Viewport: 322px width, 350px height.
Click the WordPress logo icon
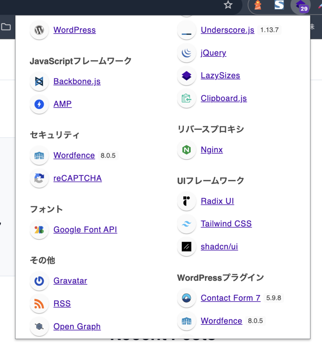click(39, 30)
